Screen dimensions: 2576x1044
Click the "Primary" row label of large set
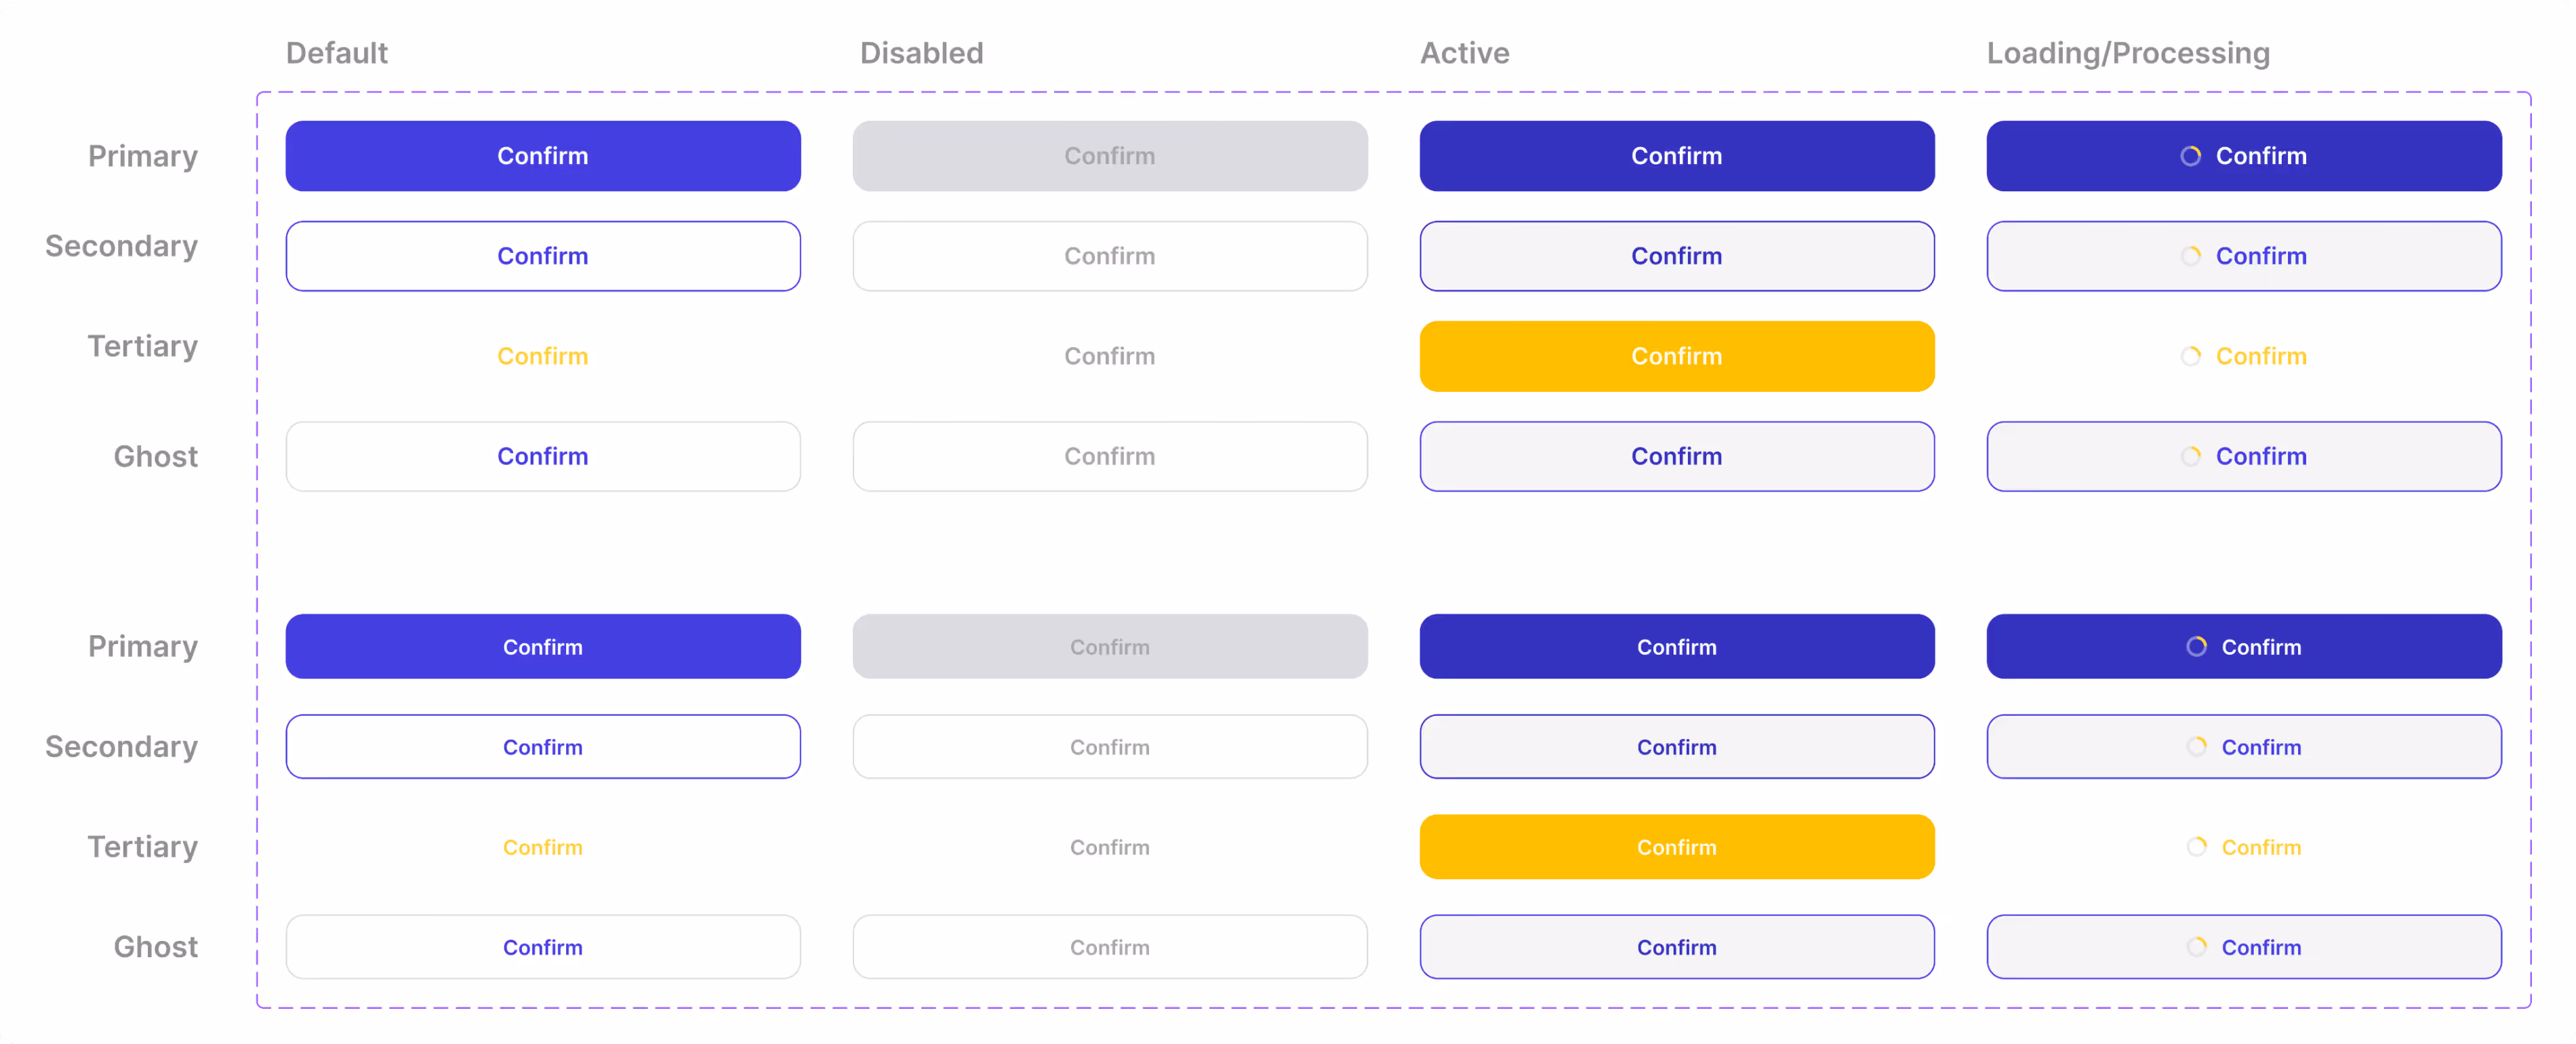(x=143, y=157)
